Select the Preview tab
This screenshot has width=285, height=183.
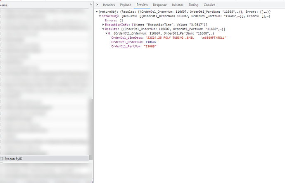[142, 5]
